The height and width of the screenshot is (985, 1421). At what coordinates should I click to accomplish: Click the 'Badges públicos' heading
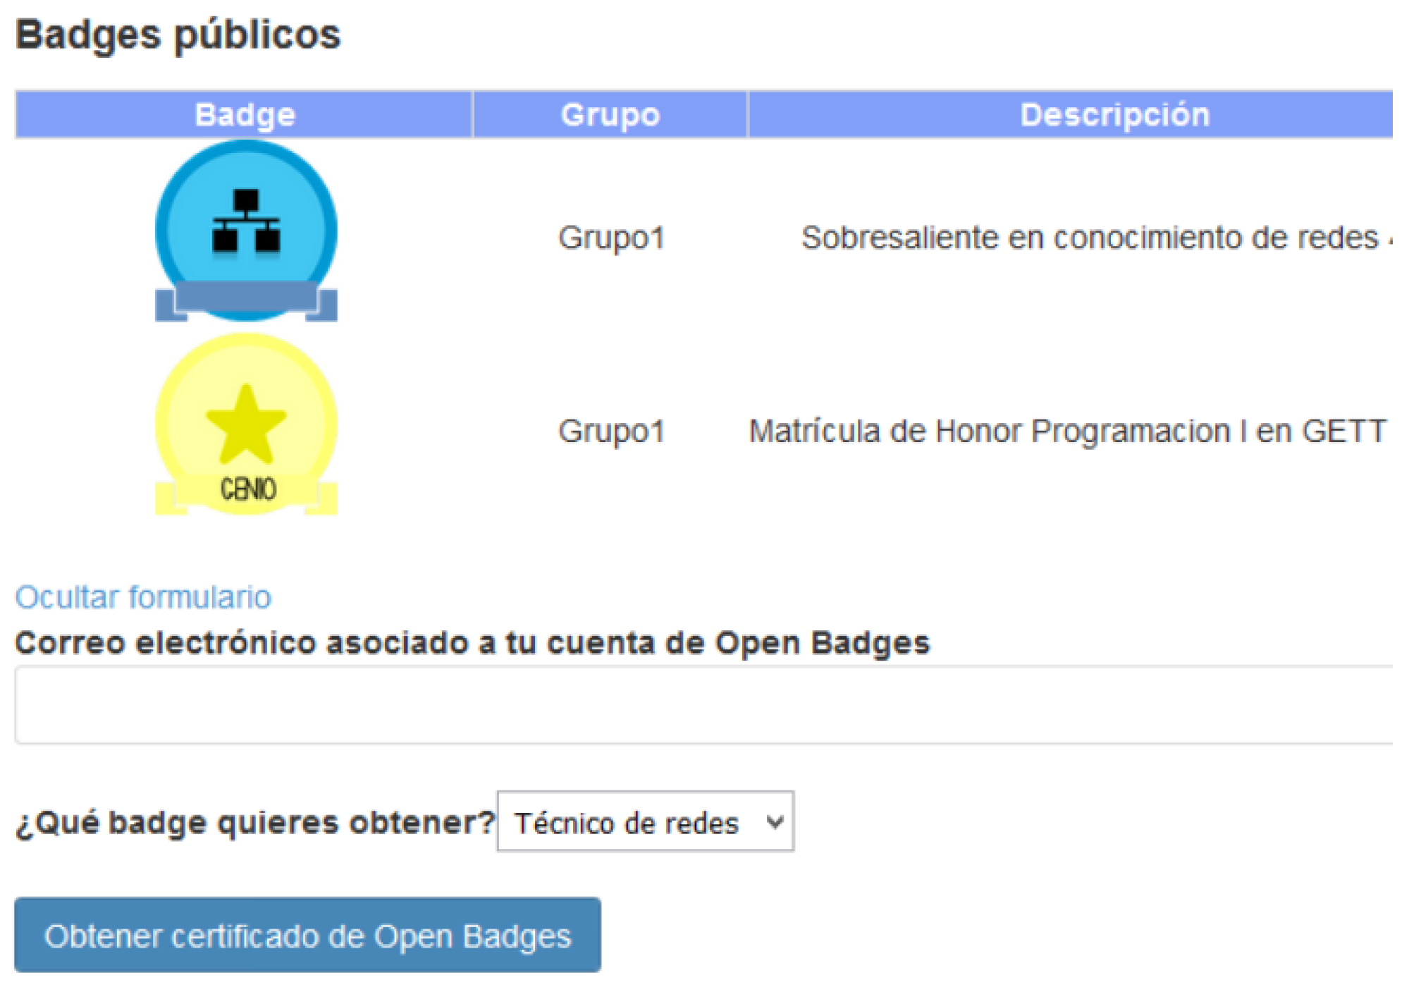tap(178, 35)
